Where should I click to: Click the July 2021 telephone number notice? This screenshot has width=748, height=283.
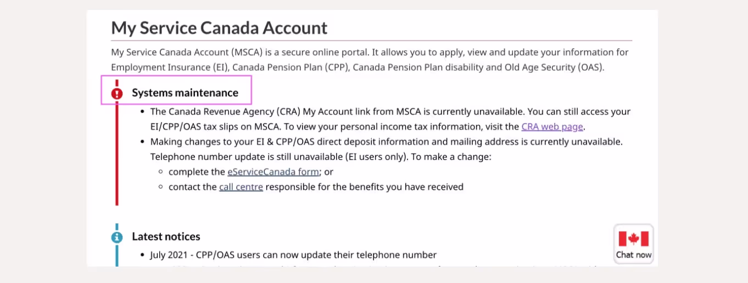coord(293,255)
